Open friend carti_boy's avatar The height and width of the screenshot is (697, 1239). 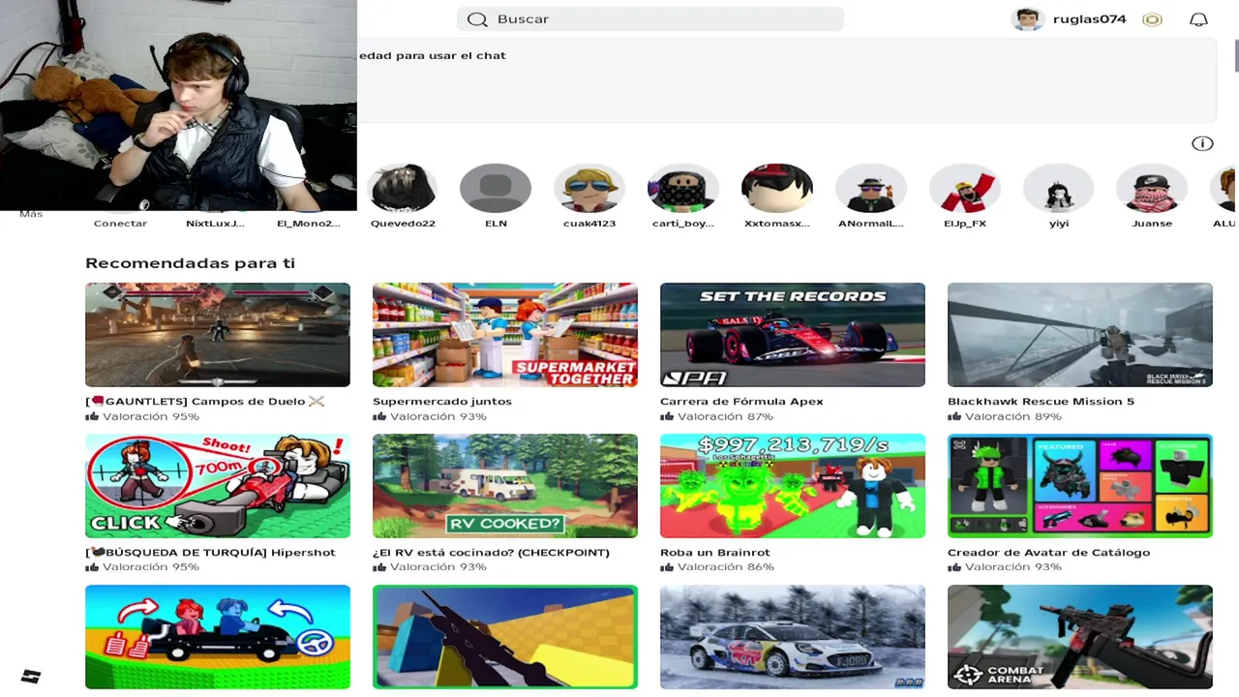click(x=682, y=188)
